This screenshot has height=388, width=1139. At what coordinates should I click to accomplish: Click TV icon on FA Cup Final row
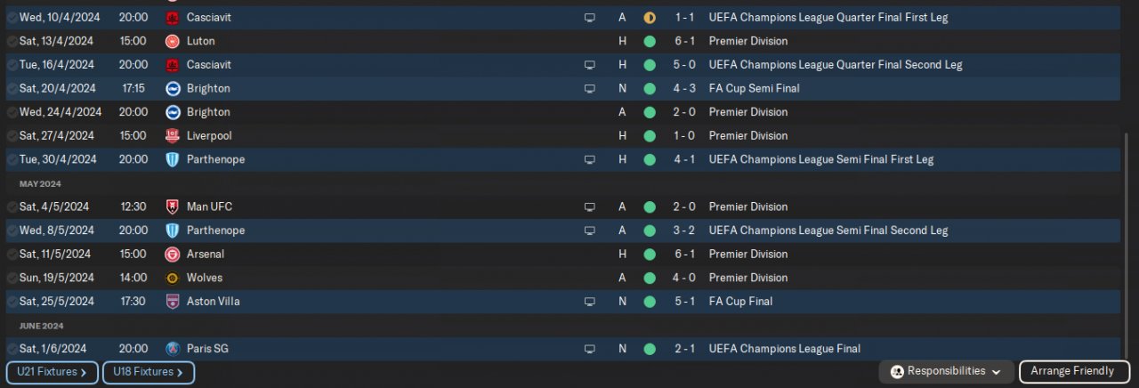pos(589,302)
